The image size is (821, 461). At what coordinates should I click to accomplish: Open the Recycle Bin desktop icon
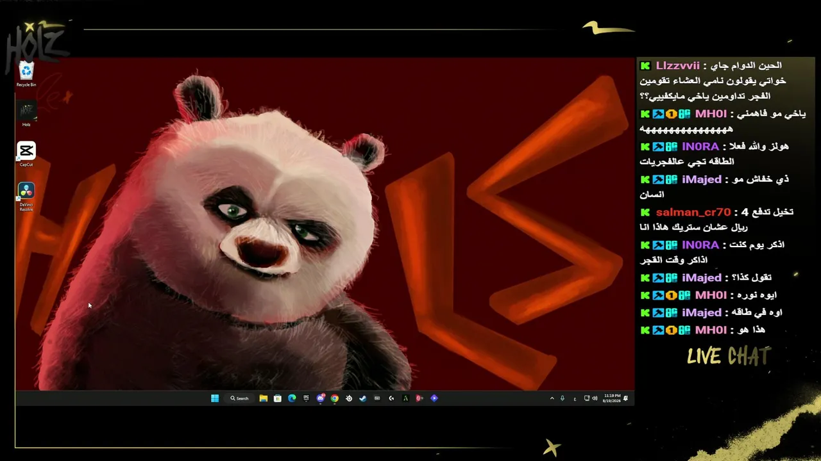click(x=26, y=74)
